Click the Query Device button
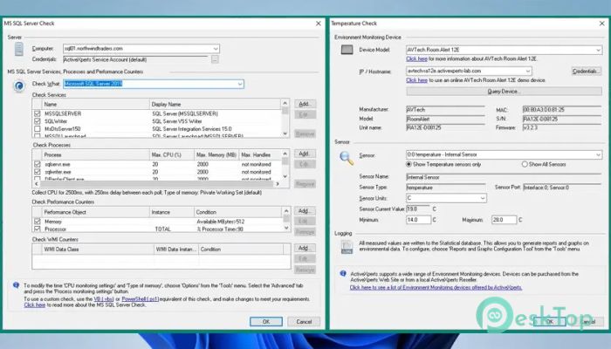The width and height of the screenshot is (611, 349). 504,91
